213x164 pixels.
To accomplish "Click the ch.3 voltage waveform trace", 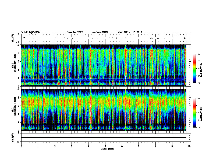I will [104, 137].
